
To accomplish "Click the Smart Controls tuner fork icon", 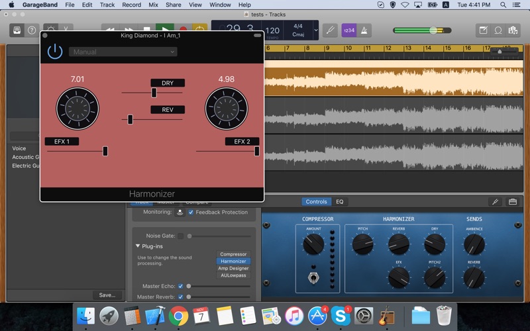I will click(495, 202).
